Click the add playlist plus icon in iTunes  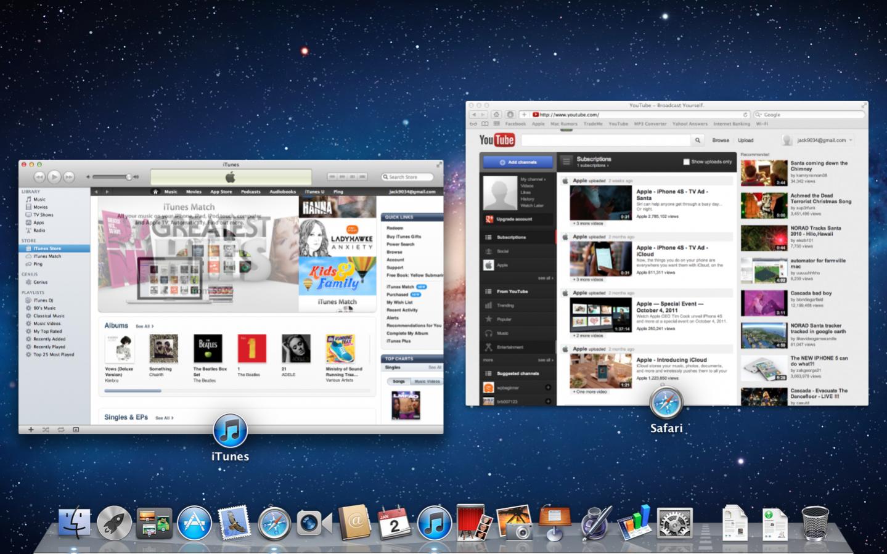tap(31, 430)
